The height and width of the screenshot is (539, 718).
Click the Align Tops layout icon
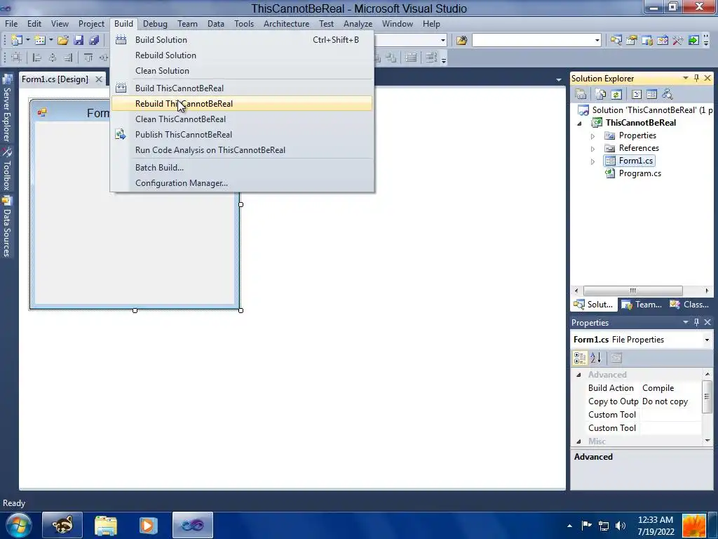(x=88, y=58)
